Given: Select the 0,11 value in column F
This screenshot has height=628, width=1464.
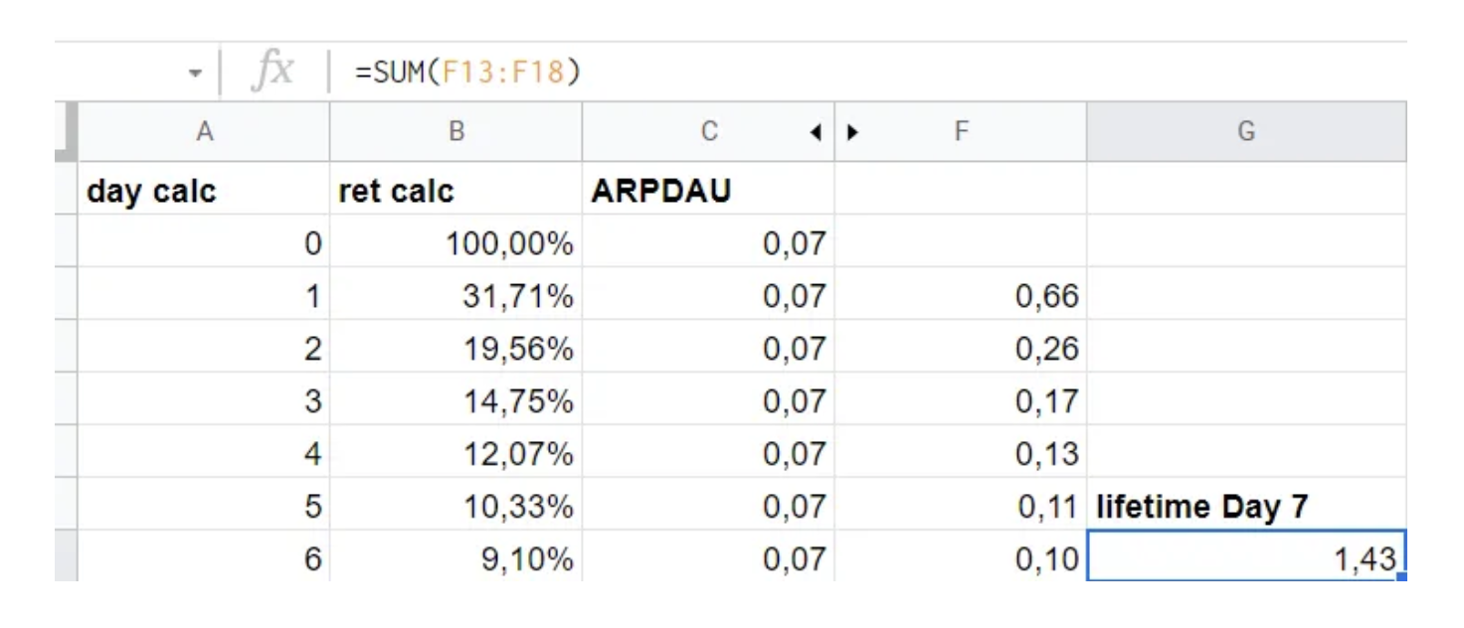Looking at the screenshot, I should pos(961,506).
